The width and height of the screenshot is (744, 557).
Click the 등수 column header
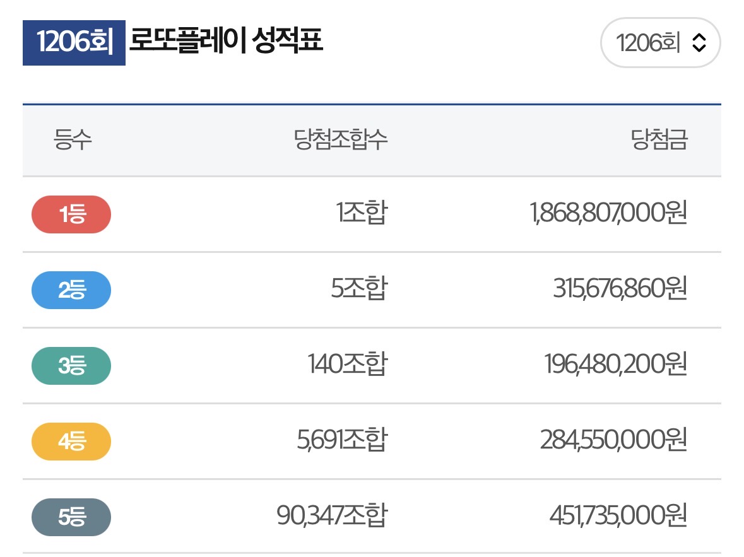[x=73, y=140]
